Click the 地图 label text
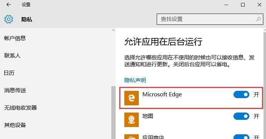The width and height of the screenshot is (266, 139). pyautogui.click(x=148, y=116)
